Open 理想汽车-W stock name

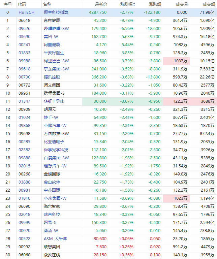point(55,166)
